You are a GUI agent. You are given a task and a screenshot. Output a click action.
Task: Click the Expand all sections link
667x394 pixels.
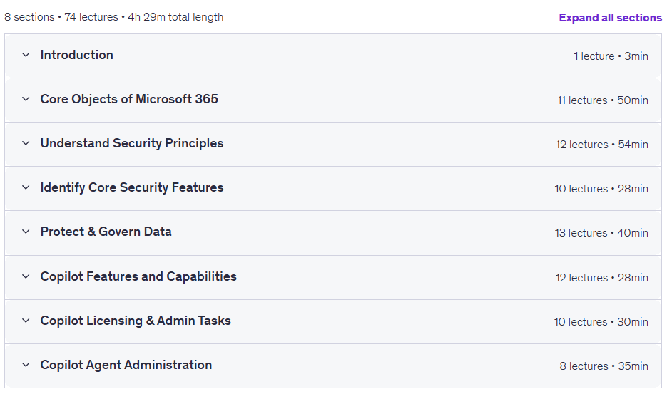pyautogui.click(x=610, y=18)
